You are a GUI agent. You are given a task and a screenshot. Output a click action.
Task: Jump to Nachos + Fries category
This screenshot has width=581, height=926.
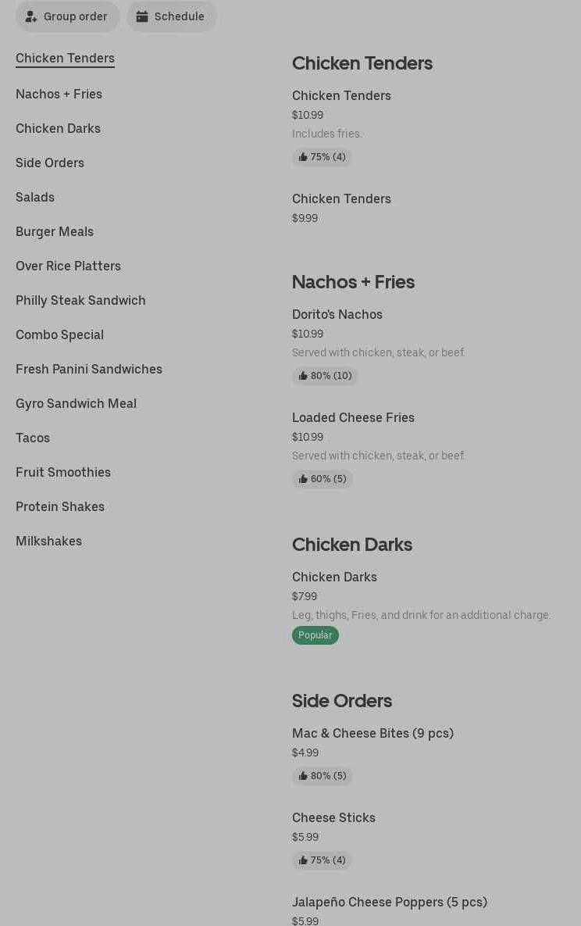pyautogui.click(x=59, y=94)
